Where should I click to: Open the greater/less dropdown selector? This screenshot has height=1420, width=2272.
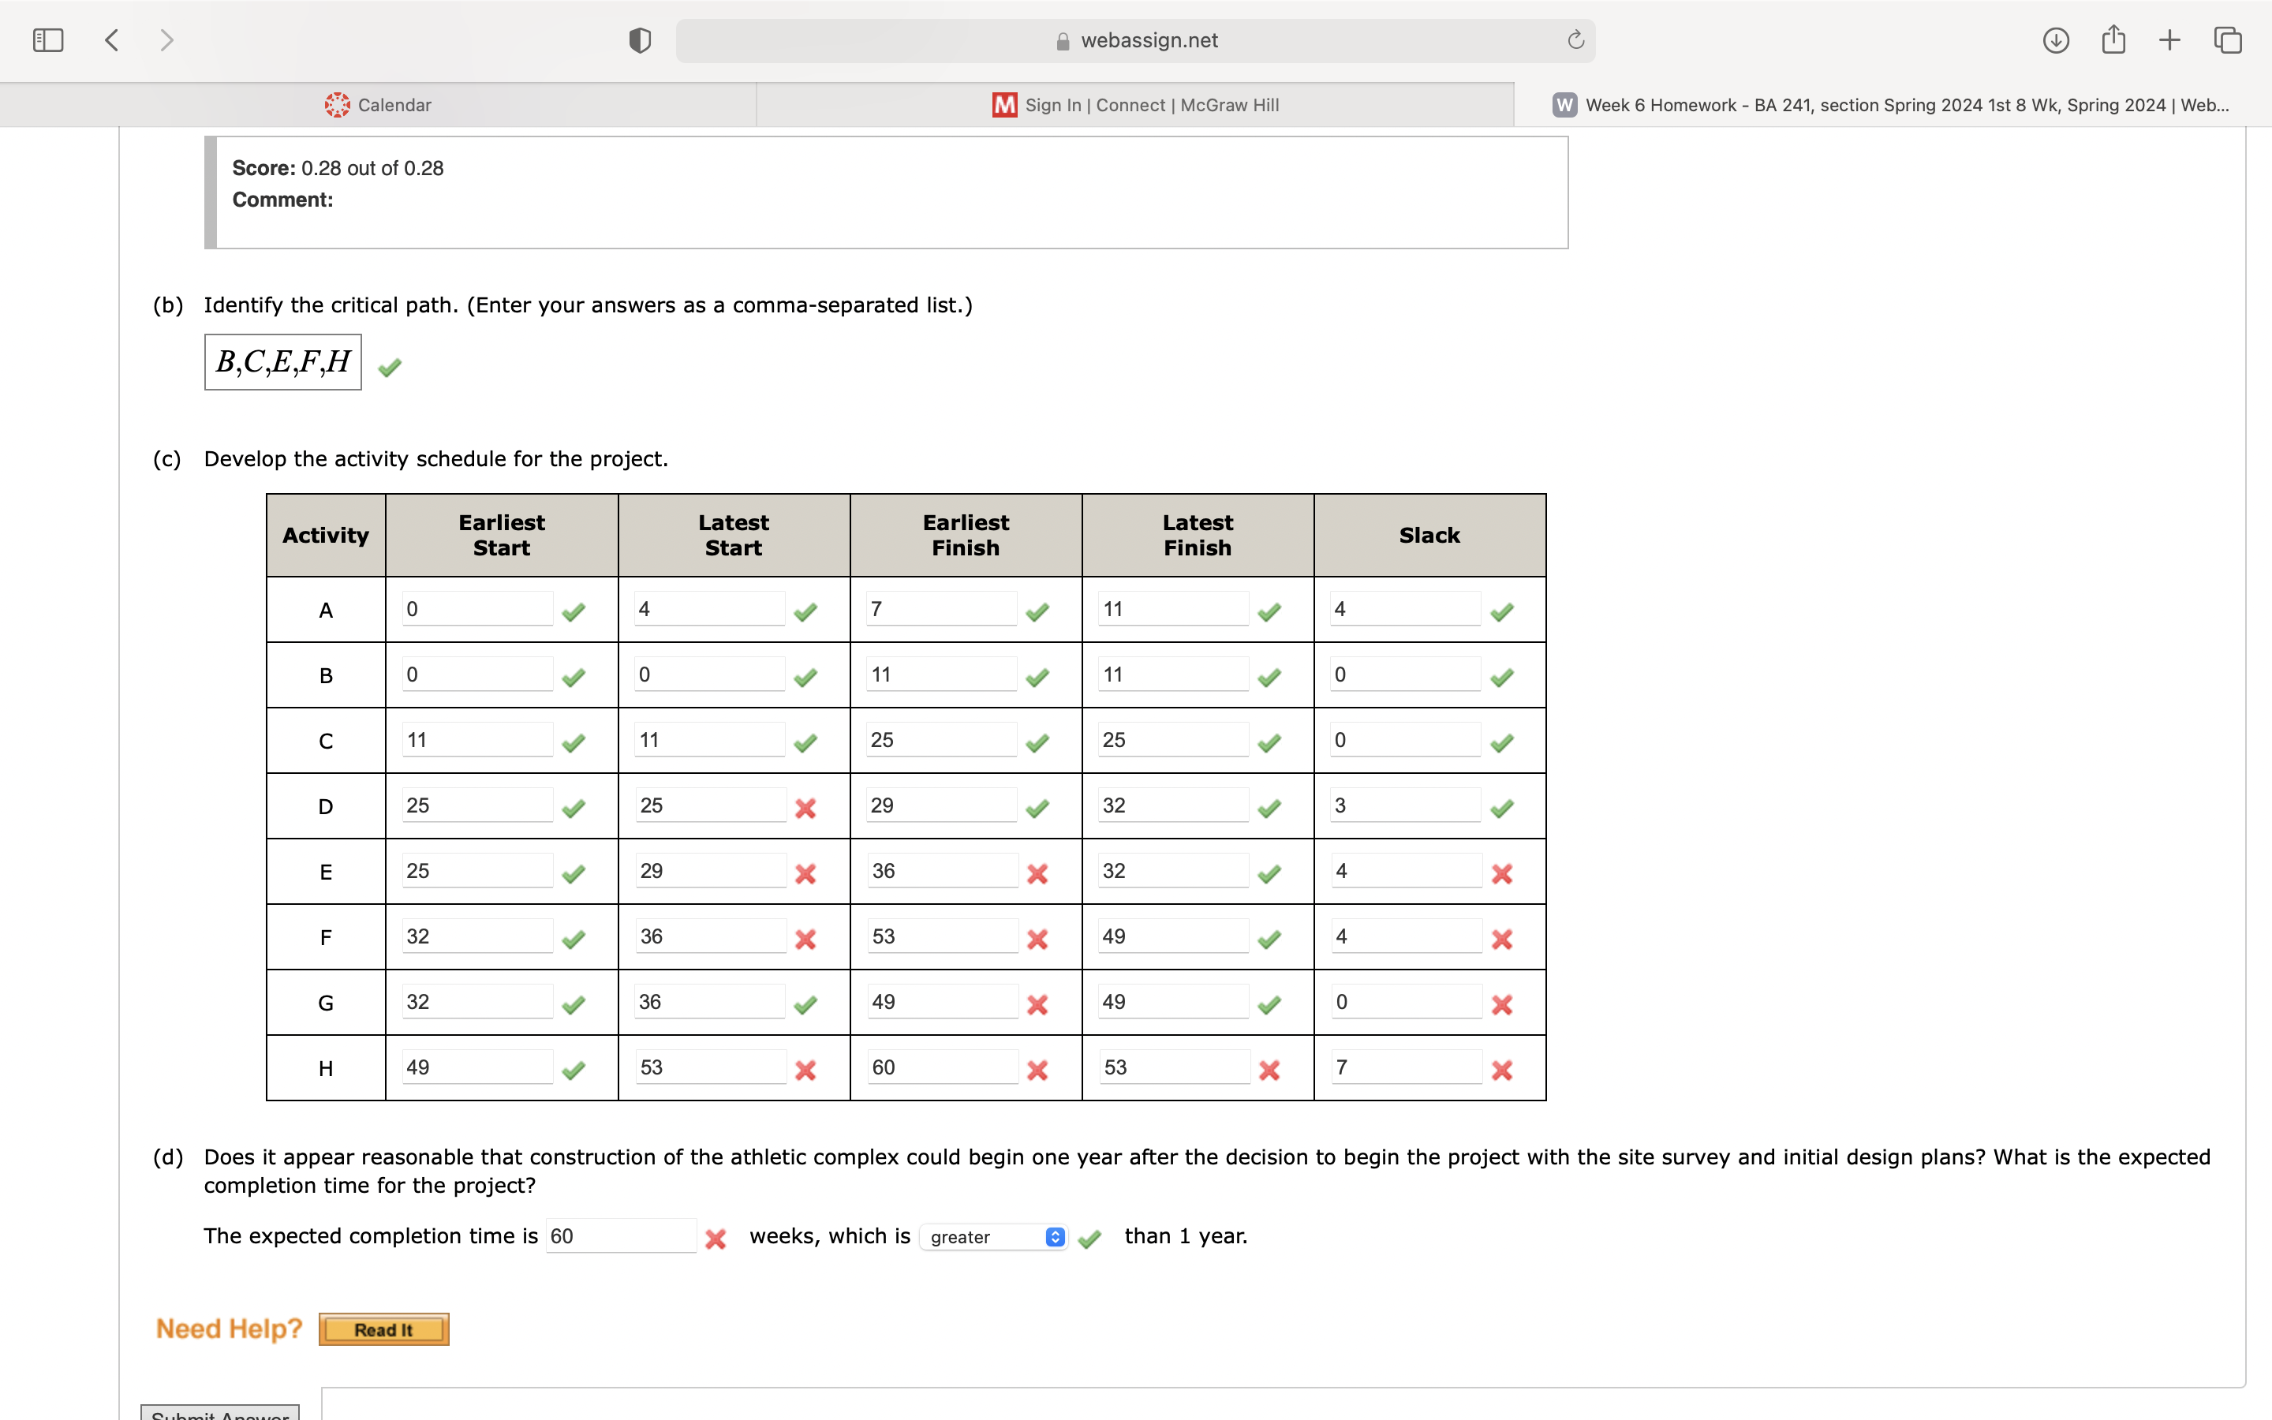(x=993, y=1237)
